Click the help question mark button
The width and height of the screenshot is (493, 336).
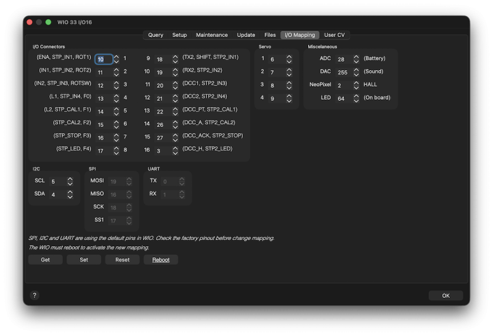35,295
